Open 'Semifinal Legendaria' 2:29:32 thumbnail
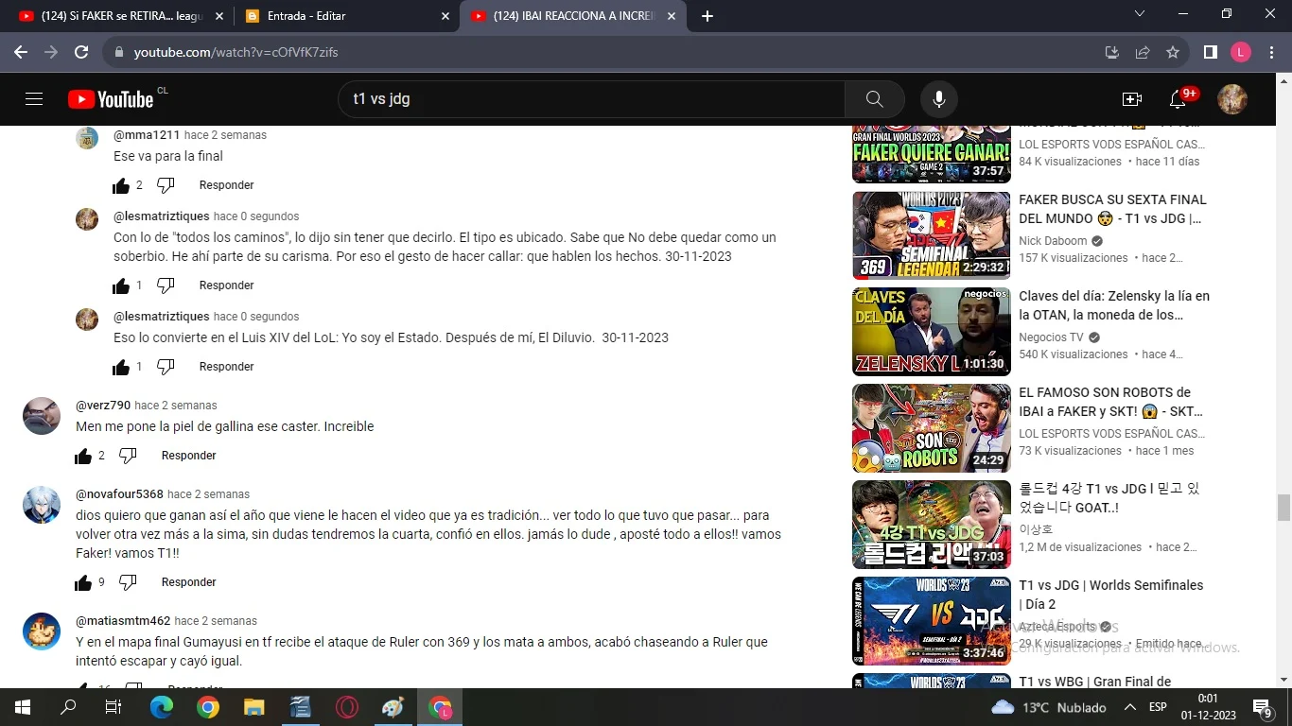 932,235
